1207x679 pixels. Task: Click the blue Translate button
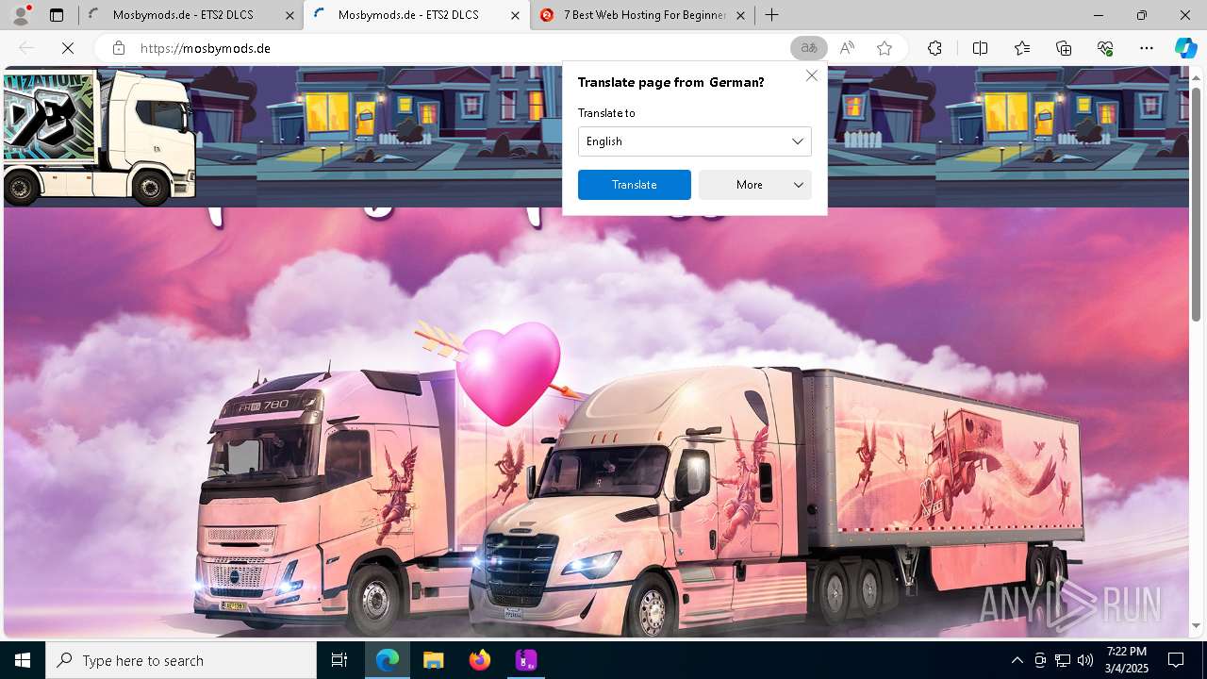634,185
